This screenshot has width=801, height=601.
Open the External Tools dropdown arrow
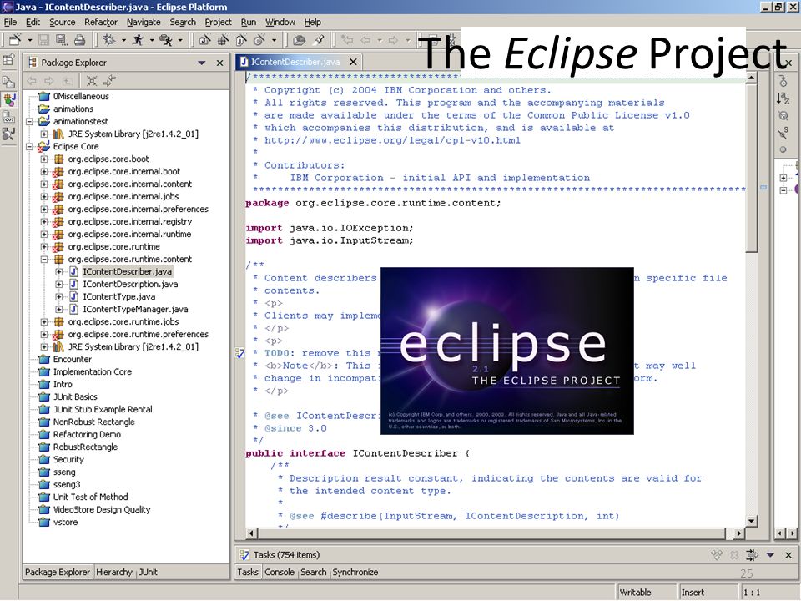coord(180,40)
